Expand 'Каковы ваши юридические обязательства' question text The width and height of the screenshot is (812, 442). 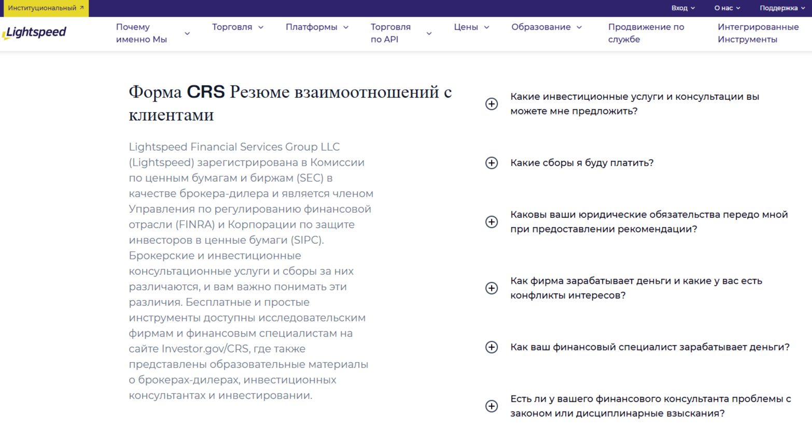pyautogui.click(x=649, y=222)
